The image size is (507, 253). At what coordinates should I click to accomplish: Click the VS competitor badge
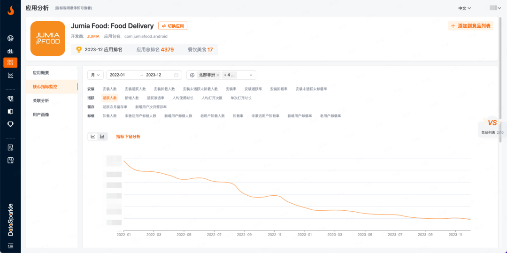[x=492, y=123]
